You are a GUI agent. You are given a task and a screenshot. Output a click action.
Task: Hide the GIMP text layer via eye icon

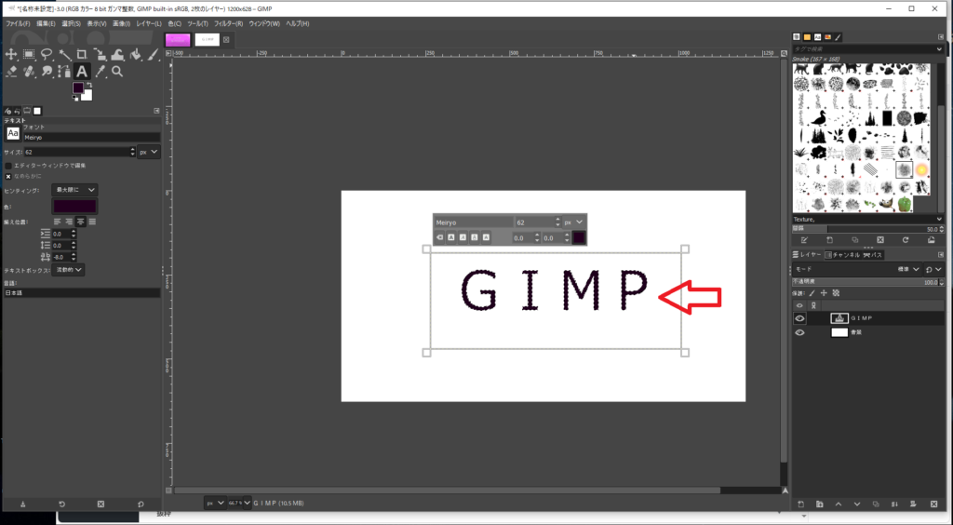coord(799,318)
